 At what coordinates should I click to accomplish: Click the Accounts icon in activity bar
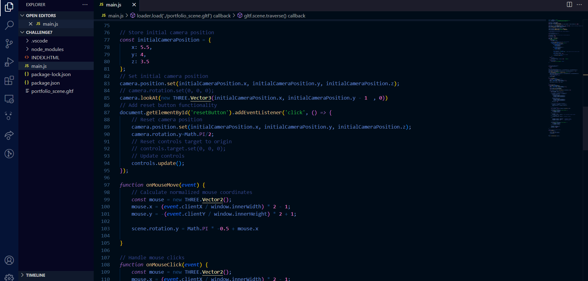(9, 260)
